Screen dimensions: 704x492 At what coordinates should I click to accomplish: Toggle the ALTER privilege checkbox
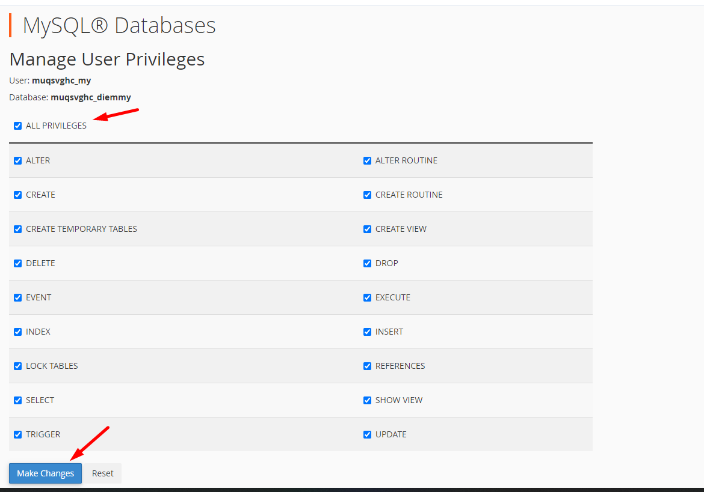tap(18, 161)
